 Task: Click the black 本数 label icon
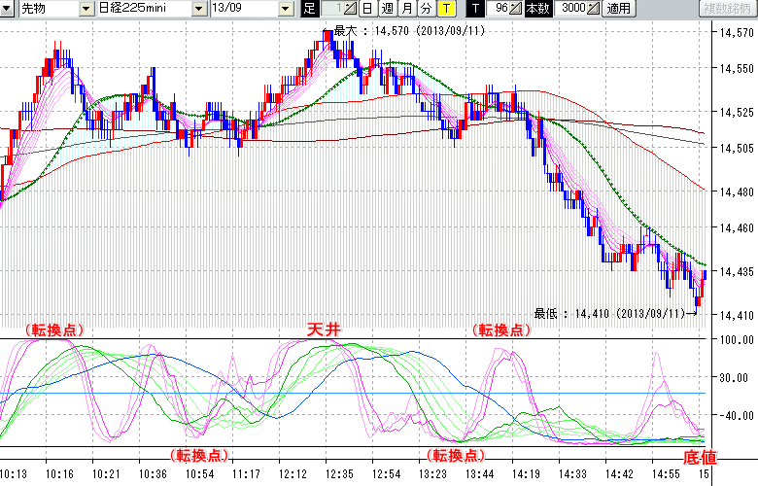coord(536,9)
